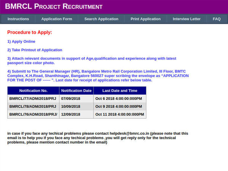
Task: Open Print Application tab
Action: click(146, 19)
